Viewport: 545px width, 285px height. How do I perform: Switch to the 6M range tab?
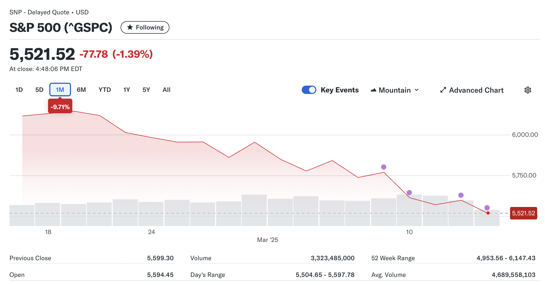(x=81, y=90)
